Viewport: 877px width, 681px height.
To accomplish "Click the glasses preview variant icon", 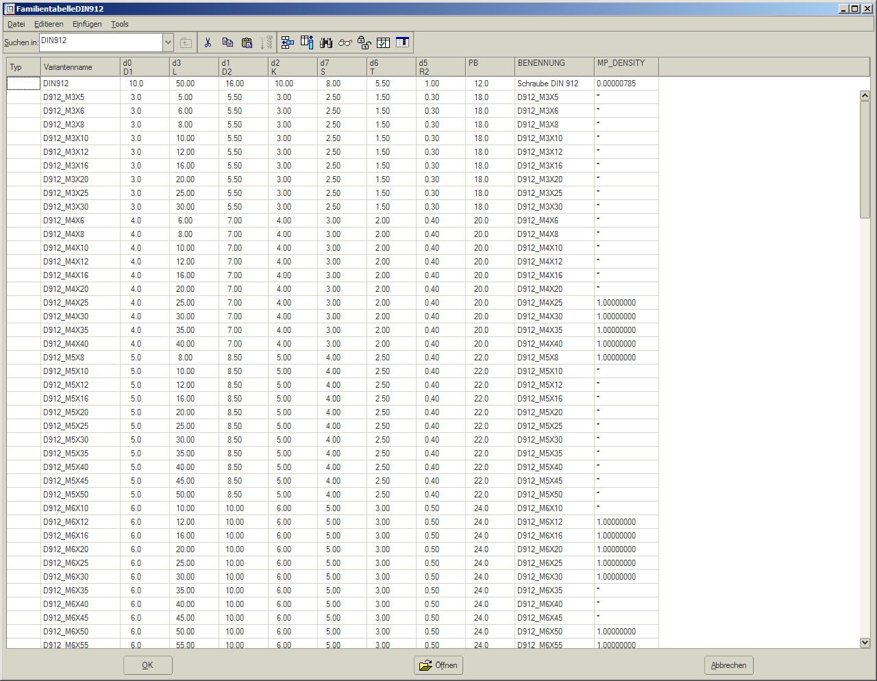I will pos(345,42).
